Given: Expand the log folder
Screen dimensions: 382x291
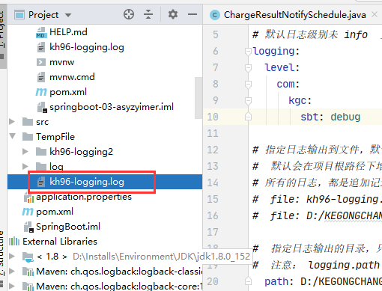Looking at the screenshot, I should point(25,166).
